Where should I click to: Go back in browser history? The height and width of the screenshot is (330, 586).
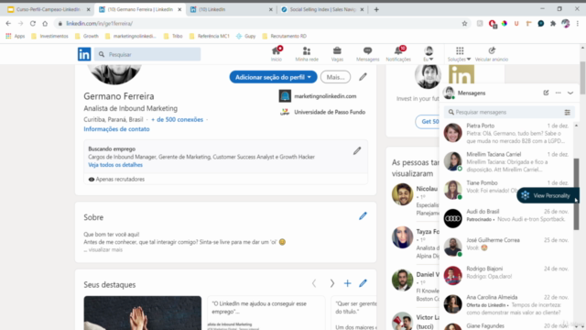coord(8,23)
